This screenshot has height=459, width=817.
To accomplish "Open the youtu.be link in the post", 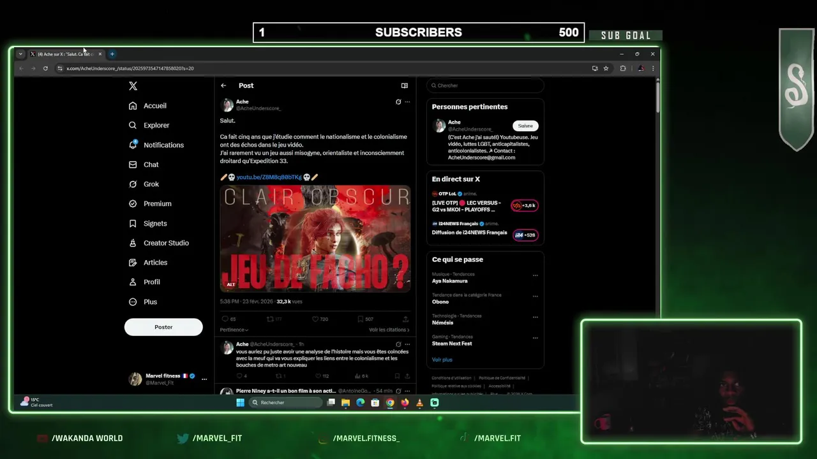I will [x=269, y=177].
